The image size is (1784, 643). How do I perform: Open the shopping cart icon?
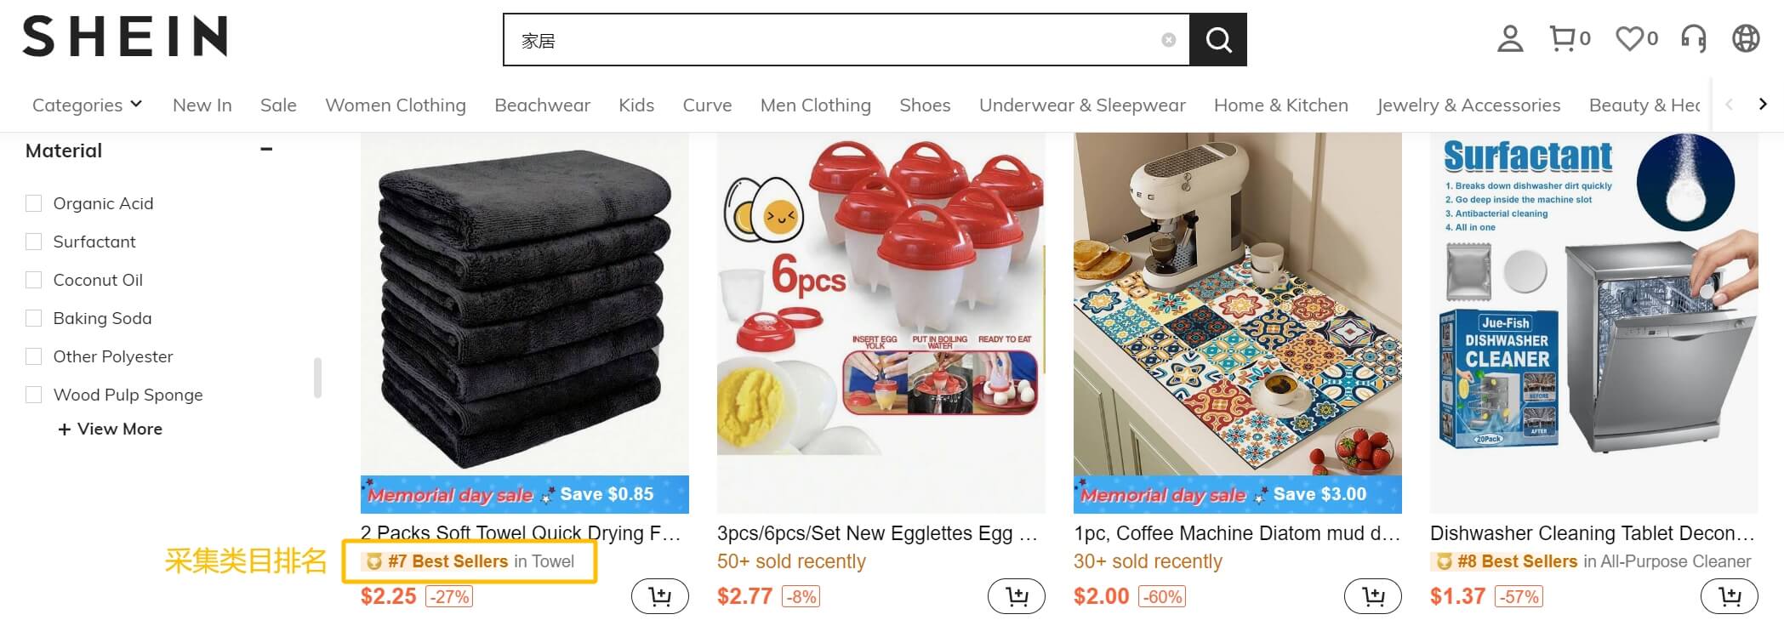(x=1570, y=38)
